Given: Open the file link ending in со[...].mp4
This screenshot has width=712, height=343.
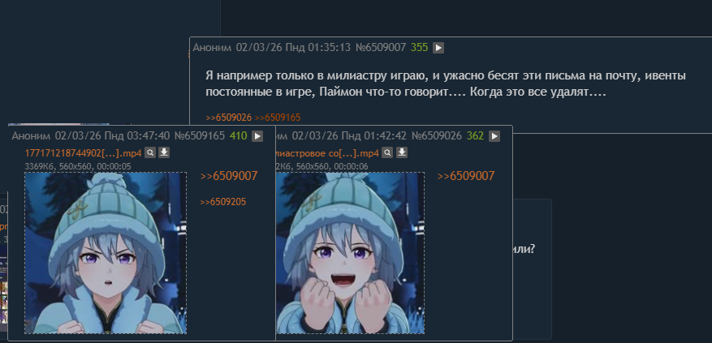Looking at the screenshot, I should point(327,153).
